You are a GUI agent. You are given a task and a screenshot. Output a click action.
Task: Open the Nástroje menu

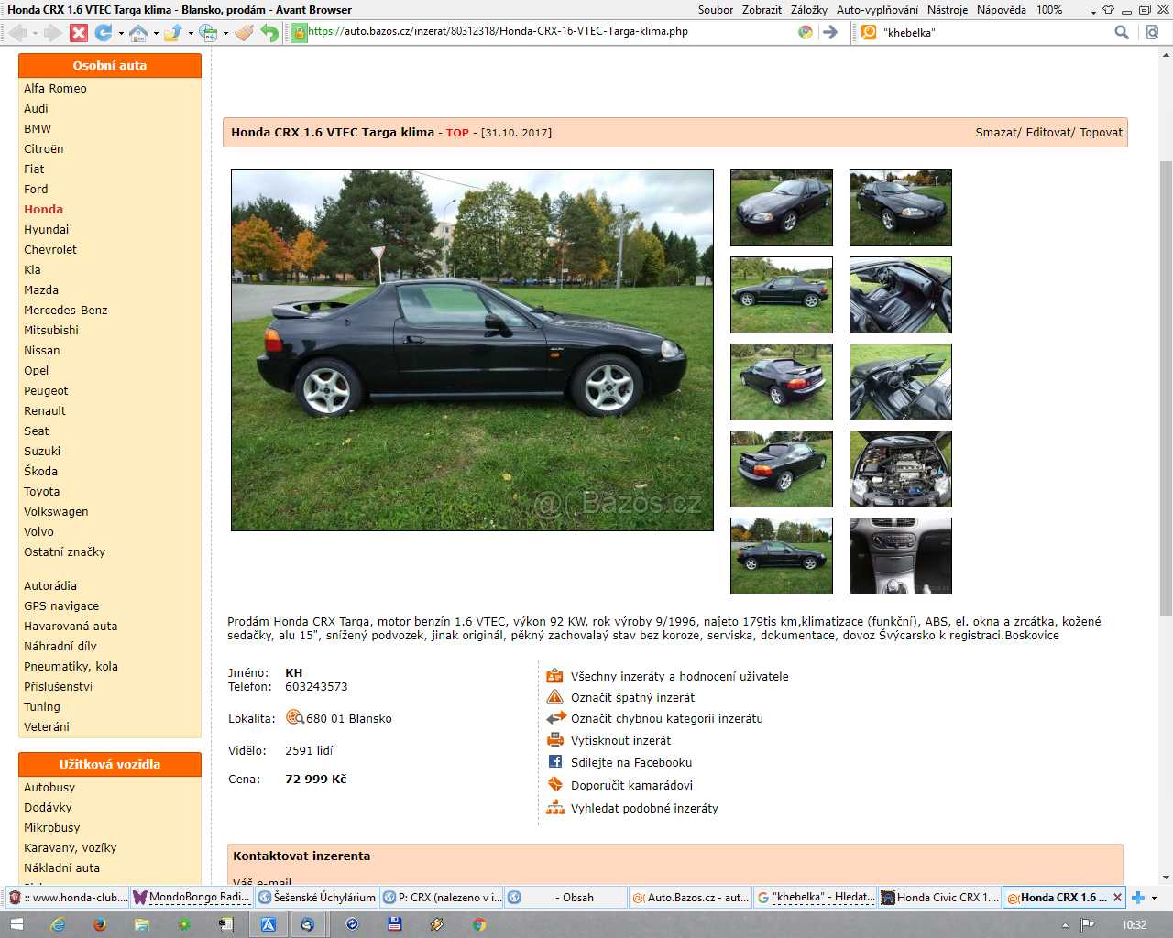tap(947, 10)
